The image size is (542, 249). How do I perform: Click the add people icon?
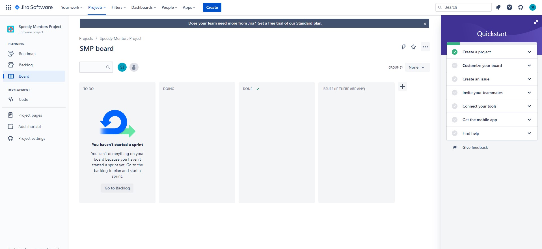pyautogui.click(x=134, y=67)
